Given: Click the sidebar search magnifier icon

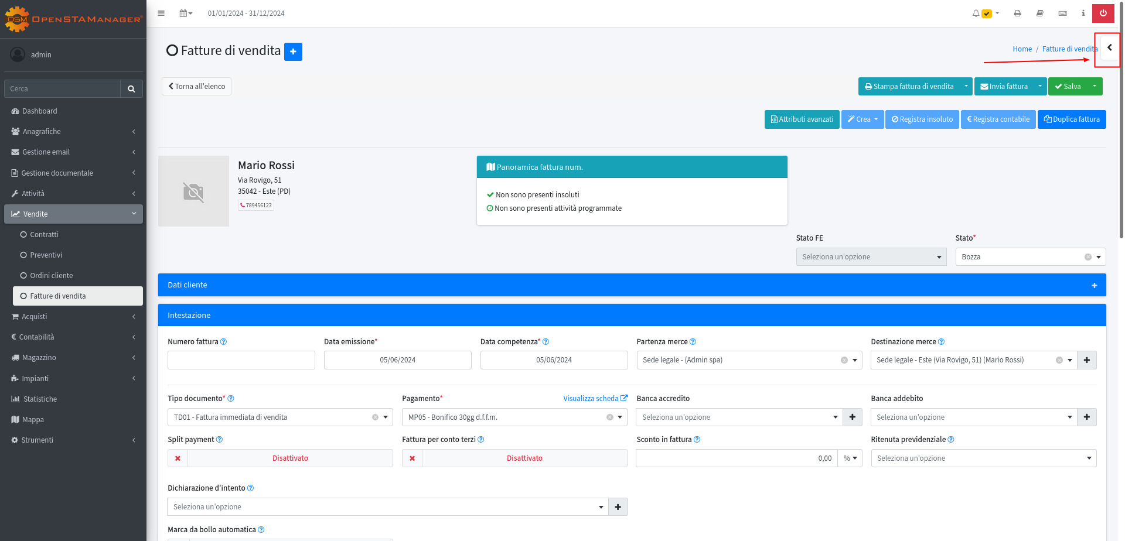Looking at the screenshot, I should (x=131, y=89).
